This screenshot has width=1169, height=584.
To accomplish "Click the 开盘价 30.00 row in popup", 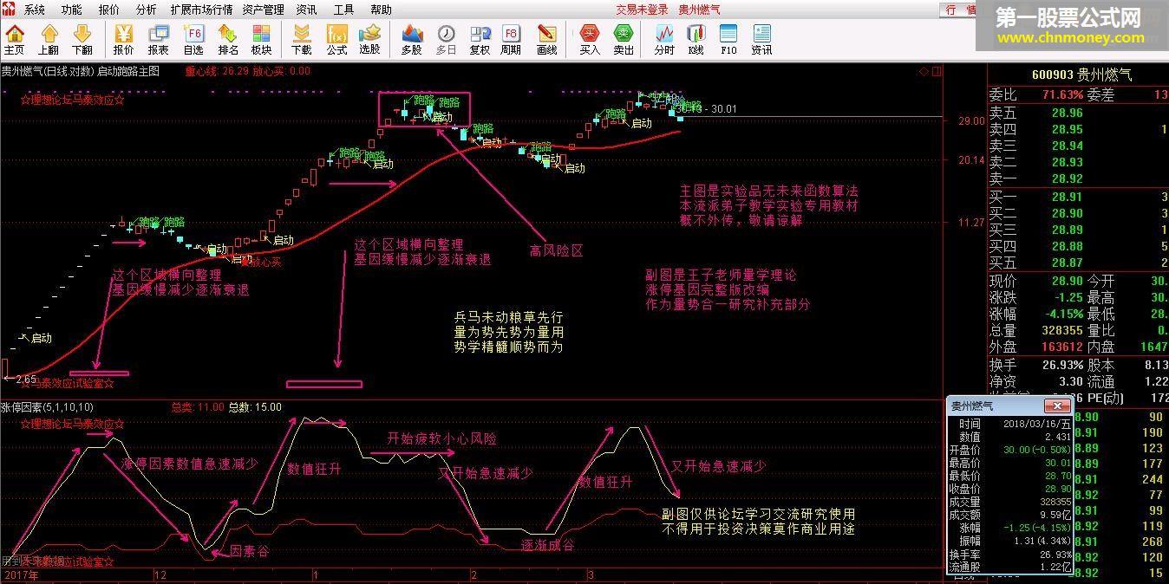I will click(1009, 450).
